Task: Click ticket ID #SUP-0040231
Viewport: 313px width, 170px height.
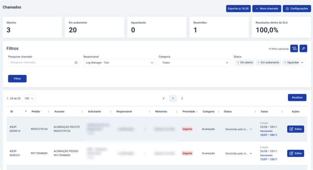Action: (x=15, y=153)
